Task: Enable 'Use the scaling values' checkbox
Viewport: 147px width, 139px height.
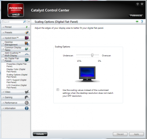Action: point(58,90)
